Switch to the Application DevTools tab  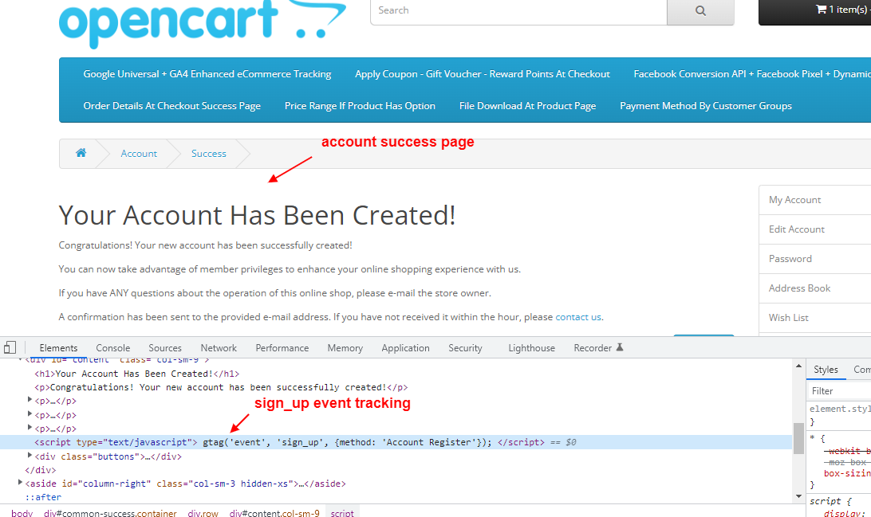pos(405,348)
